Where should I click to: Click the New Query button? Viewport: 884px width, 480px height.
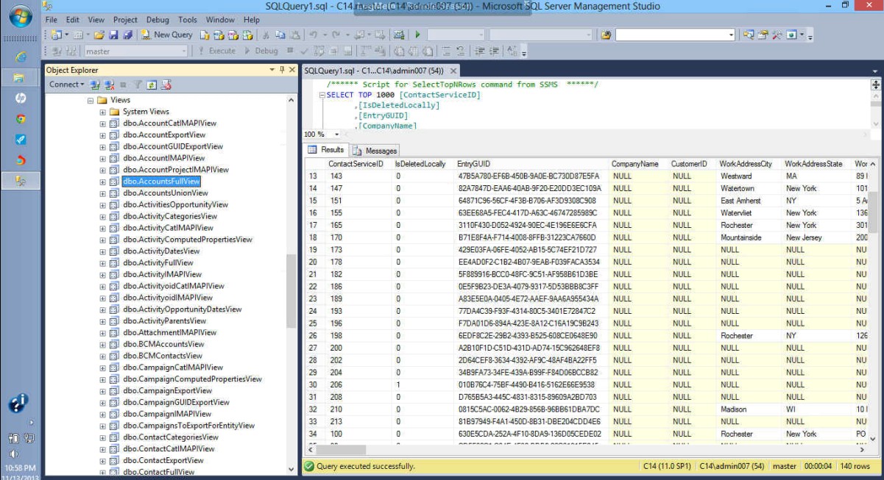coord(166,35)
